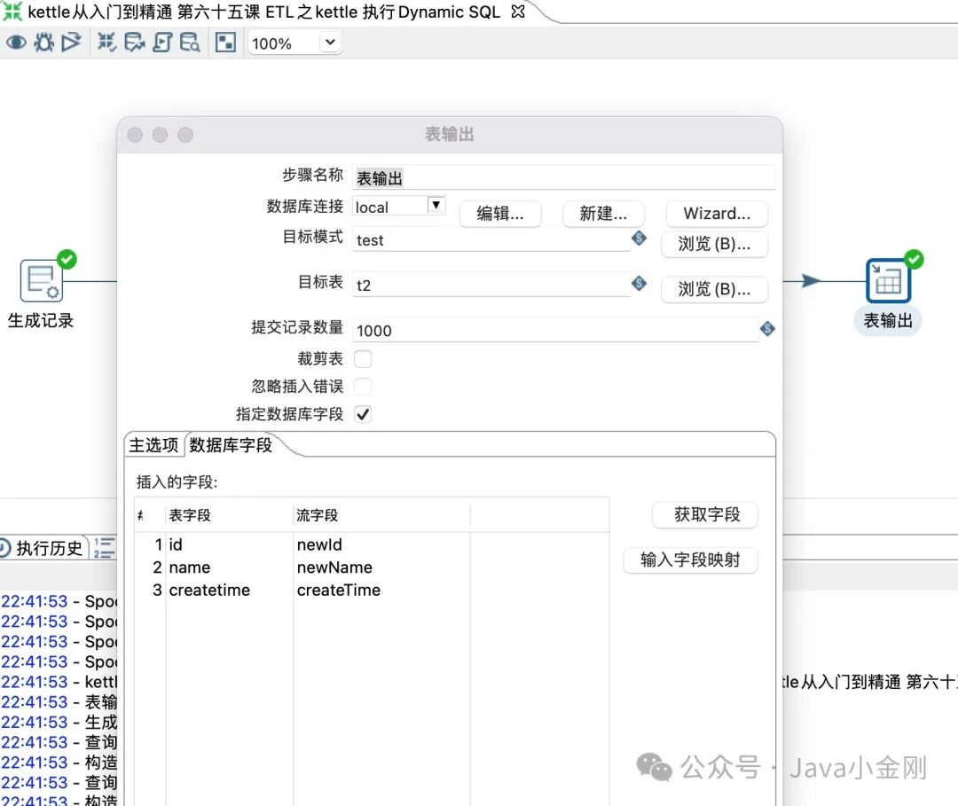The width and height of the screenshot is (958, 806).
Task: Click the replay transformation play icon
Action: [x=73, y=42]
